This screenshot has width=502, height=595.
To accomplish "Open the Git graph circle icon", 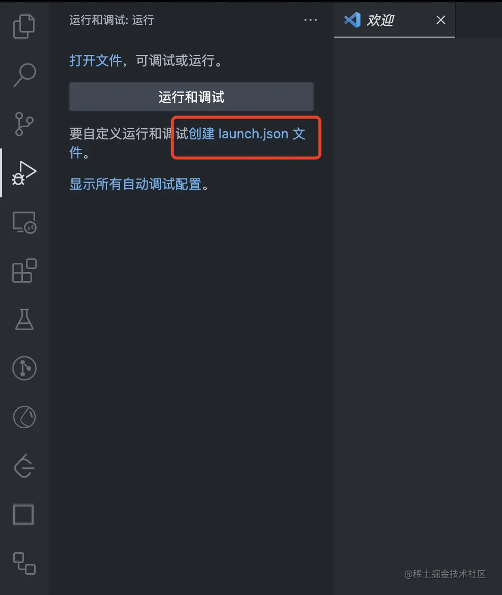I will (24, 368).
